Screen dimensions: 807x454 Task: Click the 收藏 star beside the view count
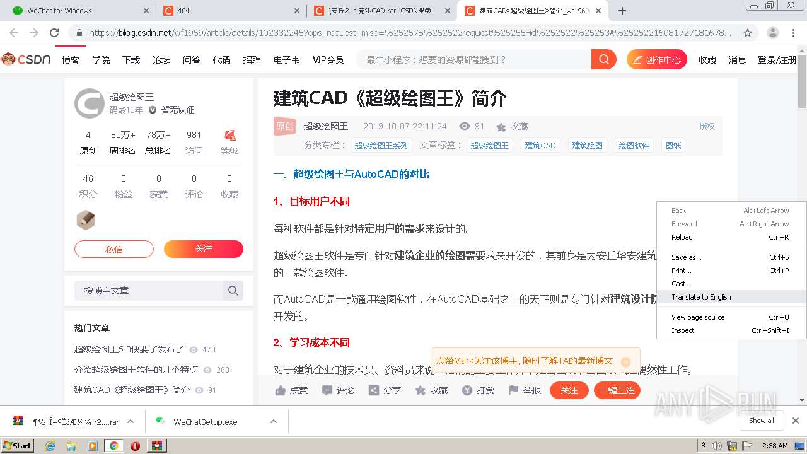pyautogui.click(x=501, y=127)
